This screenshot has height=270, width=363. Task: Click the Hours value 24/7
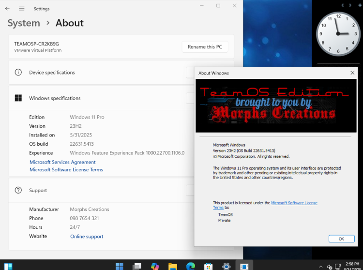tap(75, 227)
